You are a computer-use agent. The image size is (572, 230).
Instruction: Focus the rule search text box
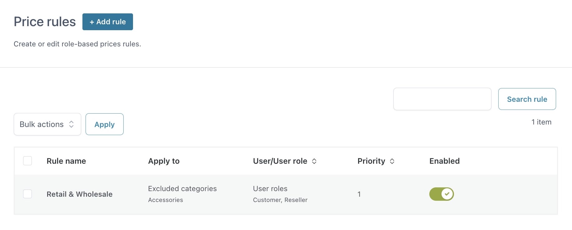[x=442, y=99]
